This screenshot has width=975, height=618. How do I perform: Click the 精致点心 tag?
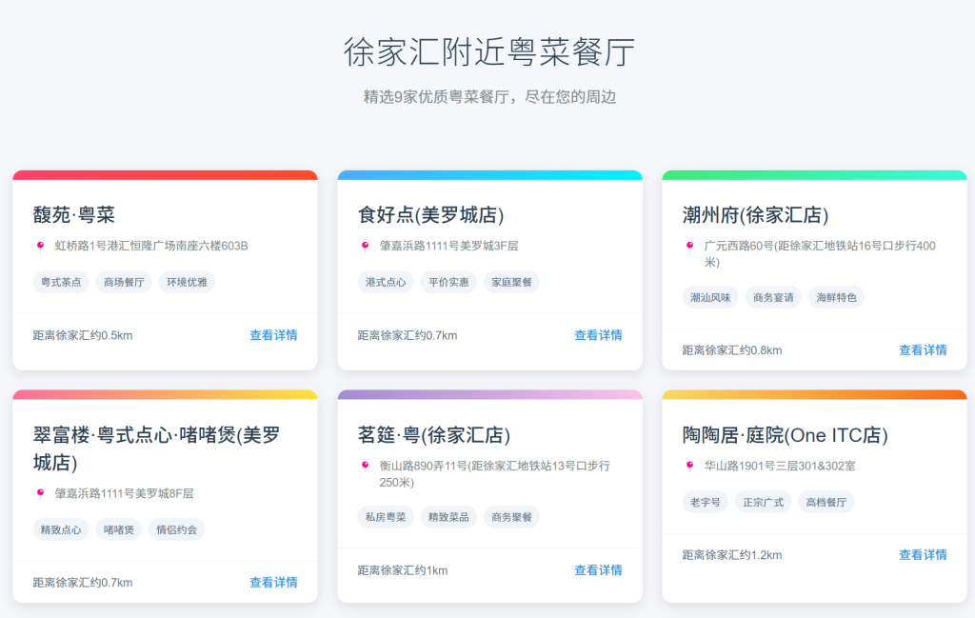pos(61,529)
